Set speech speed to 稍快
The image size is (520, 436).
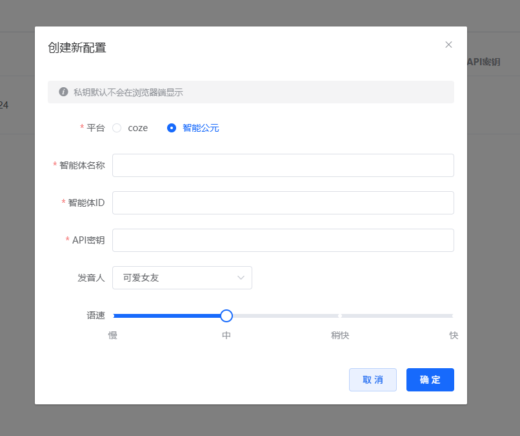(339, 315)
